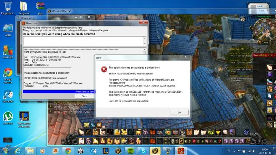276x155 pixels.
Task: Open Windows Media Player from taskbar
Action: (x=42, y=151)
